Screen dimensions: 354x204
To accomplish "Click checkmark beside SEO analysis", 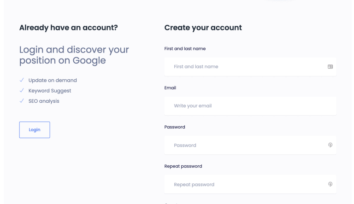I will (22, 101).
